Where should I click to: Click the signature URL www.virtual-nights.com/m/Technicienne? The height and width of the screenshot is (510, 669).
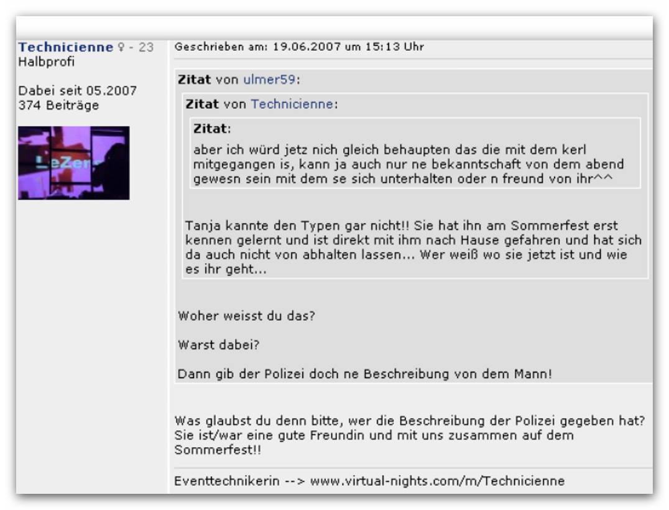437,481
